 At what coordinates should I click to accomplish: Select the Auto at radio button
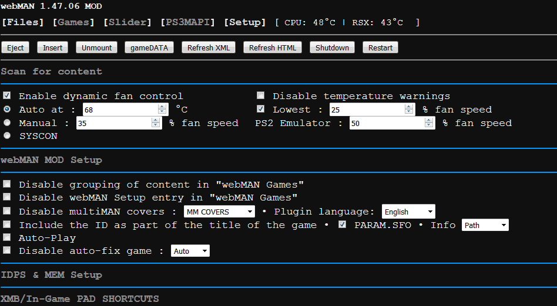click(x=6, y=109)
